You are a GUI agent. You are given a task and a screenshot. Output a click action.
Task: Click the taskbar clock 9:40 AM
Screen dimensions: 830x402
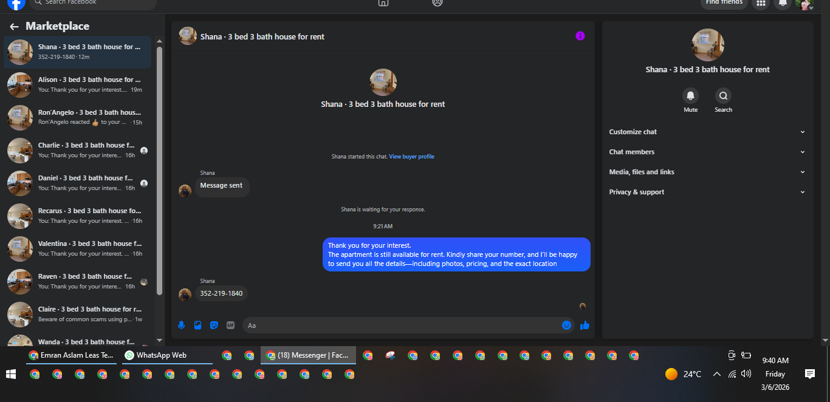(x=775, y=361)
